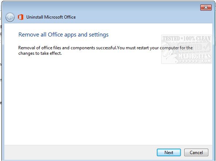Go back using the round arrow button
Screen dimensions: 216x161
10,17
